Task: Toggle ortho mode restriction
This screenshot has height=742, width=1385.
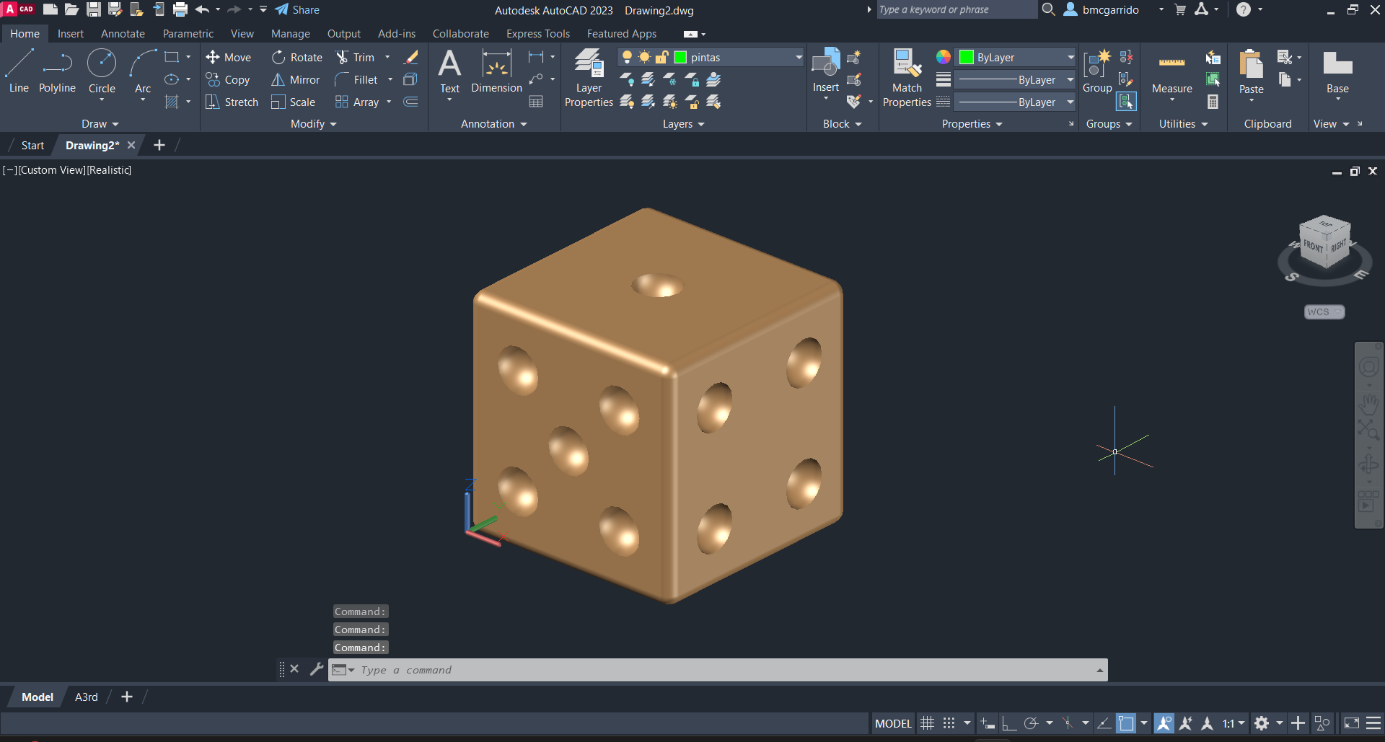Action: click(x=1009, y=723)
